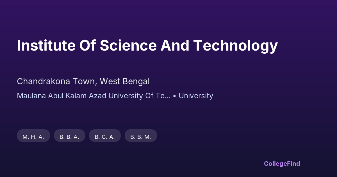The height and width of the screenshot is (177, 337).
Task: Select the M. H. A. course tag
Action: 33,137
